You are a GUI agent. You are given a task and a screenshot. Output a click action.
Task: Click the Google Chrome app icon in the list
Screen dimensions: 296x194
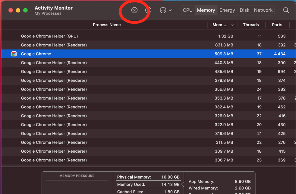click(14, 54)
